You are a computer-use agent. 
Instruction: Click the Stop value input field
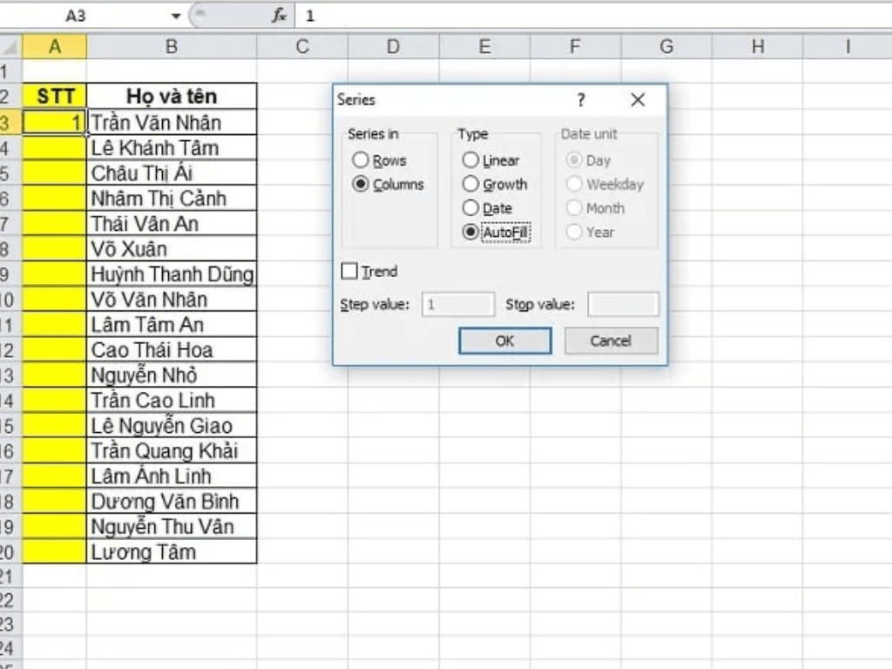point(623,305)
